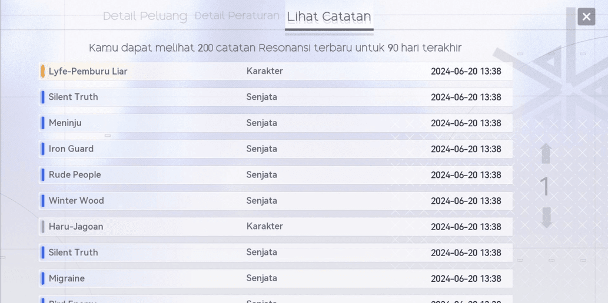
Task: Click the gray rarity marker beside Haru-Jagoan
Action: 42,227
